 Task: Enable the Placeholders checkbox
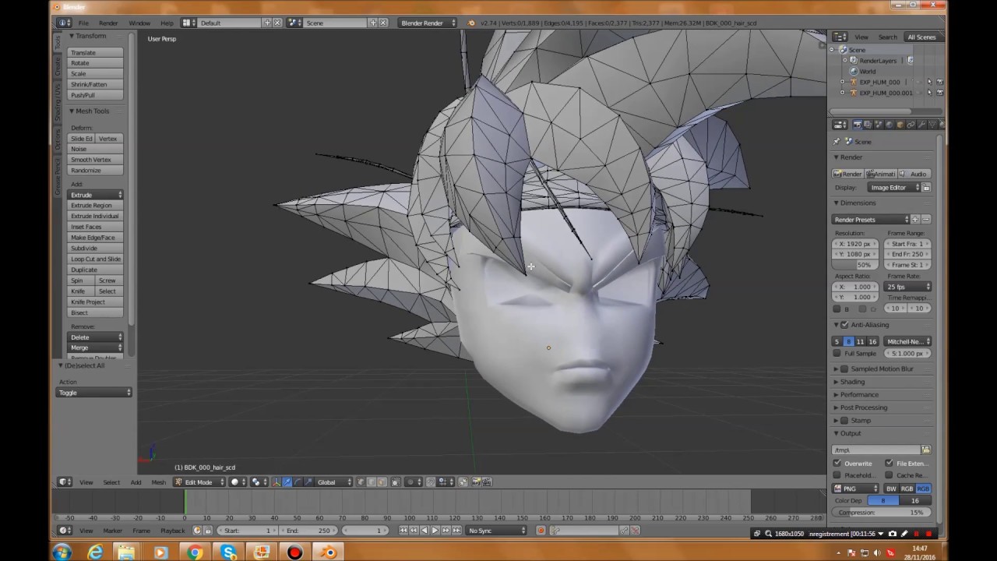click(x=837, y=475)
